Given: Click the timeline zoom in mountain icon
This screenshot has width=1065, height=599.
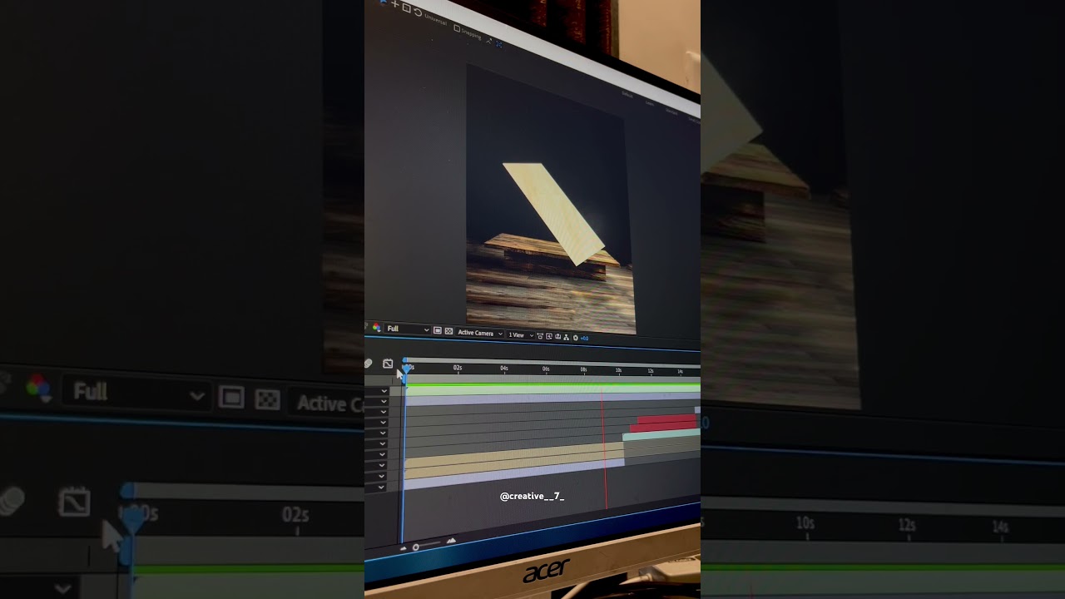Looking at the screenshot, I should click(x=451, y=541).
